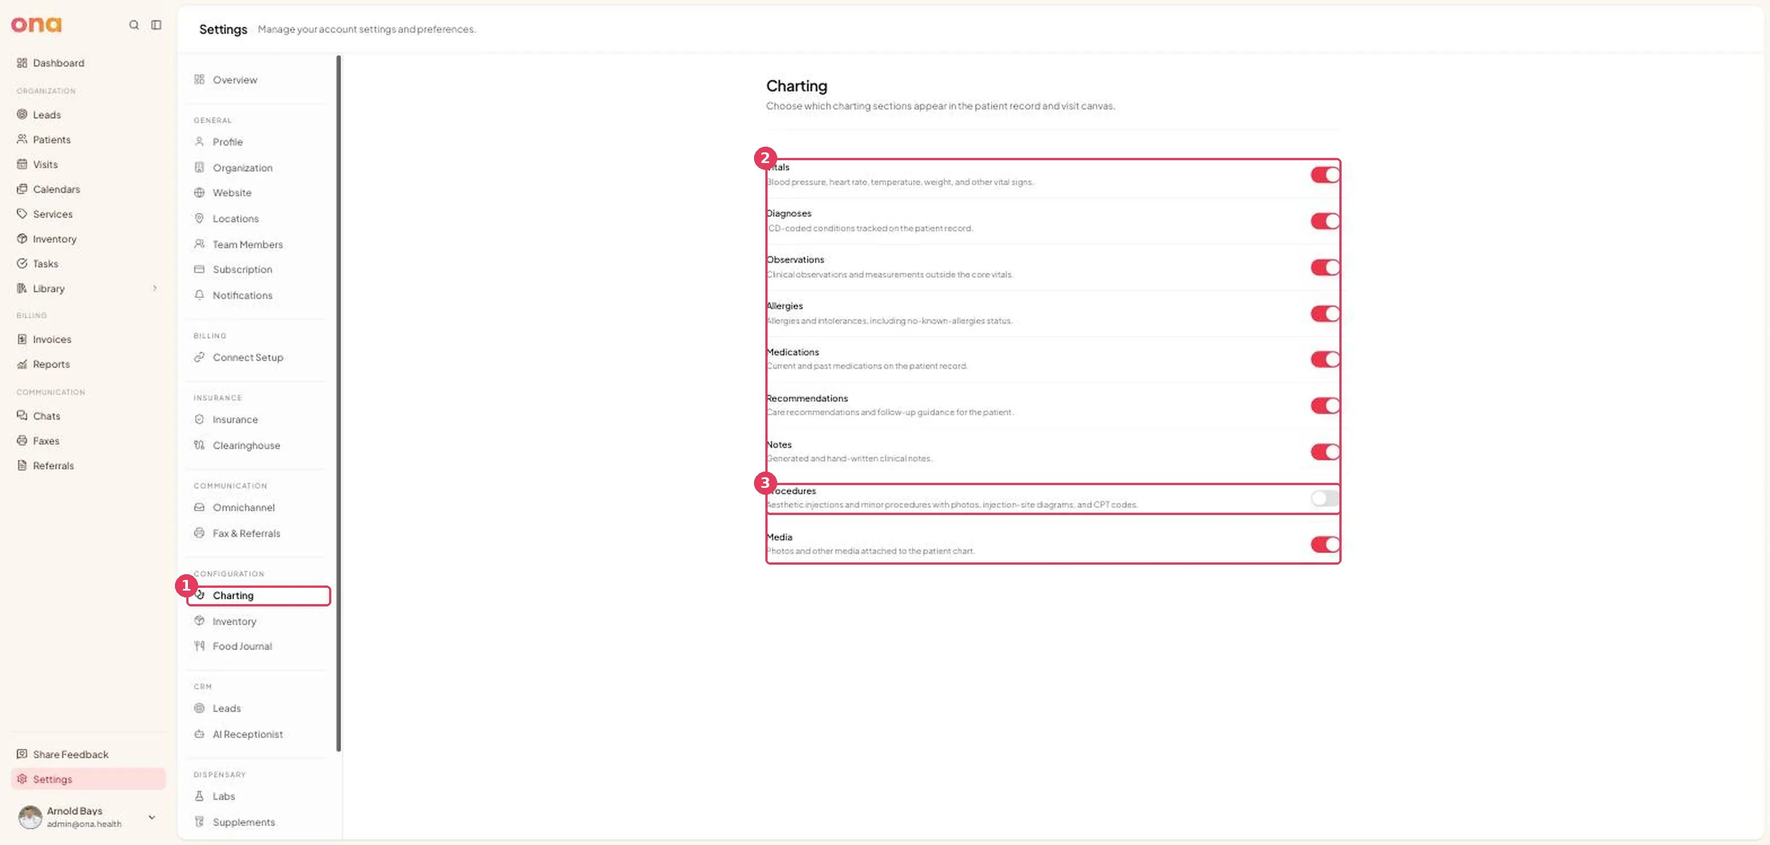Click Arnold Bays profile avatar
Image resolution: width=1770 pixels, height=845 pixels.
pyautogui.click(x=30, y=817)
